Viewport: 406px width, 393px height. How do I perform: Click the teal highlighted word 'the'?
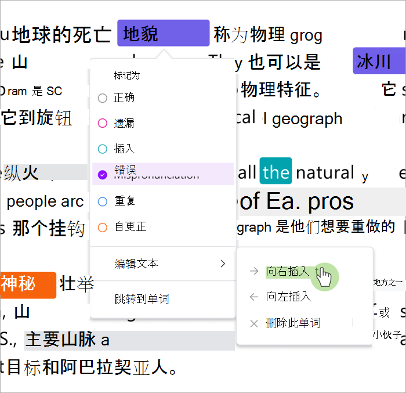tap(275, 171)
